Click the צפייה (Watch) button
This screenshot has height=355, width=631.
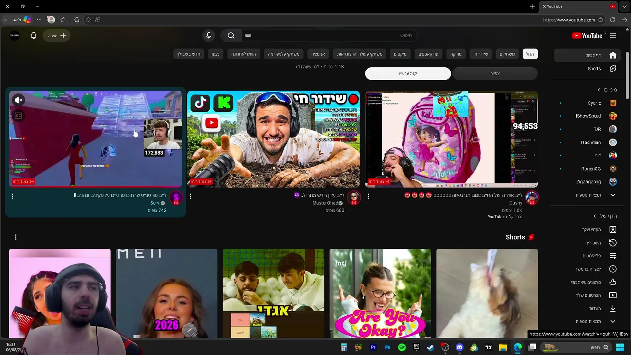(x=495, y=74)
